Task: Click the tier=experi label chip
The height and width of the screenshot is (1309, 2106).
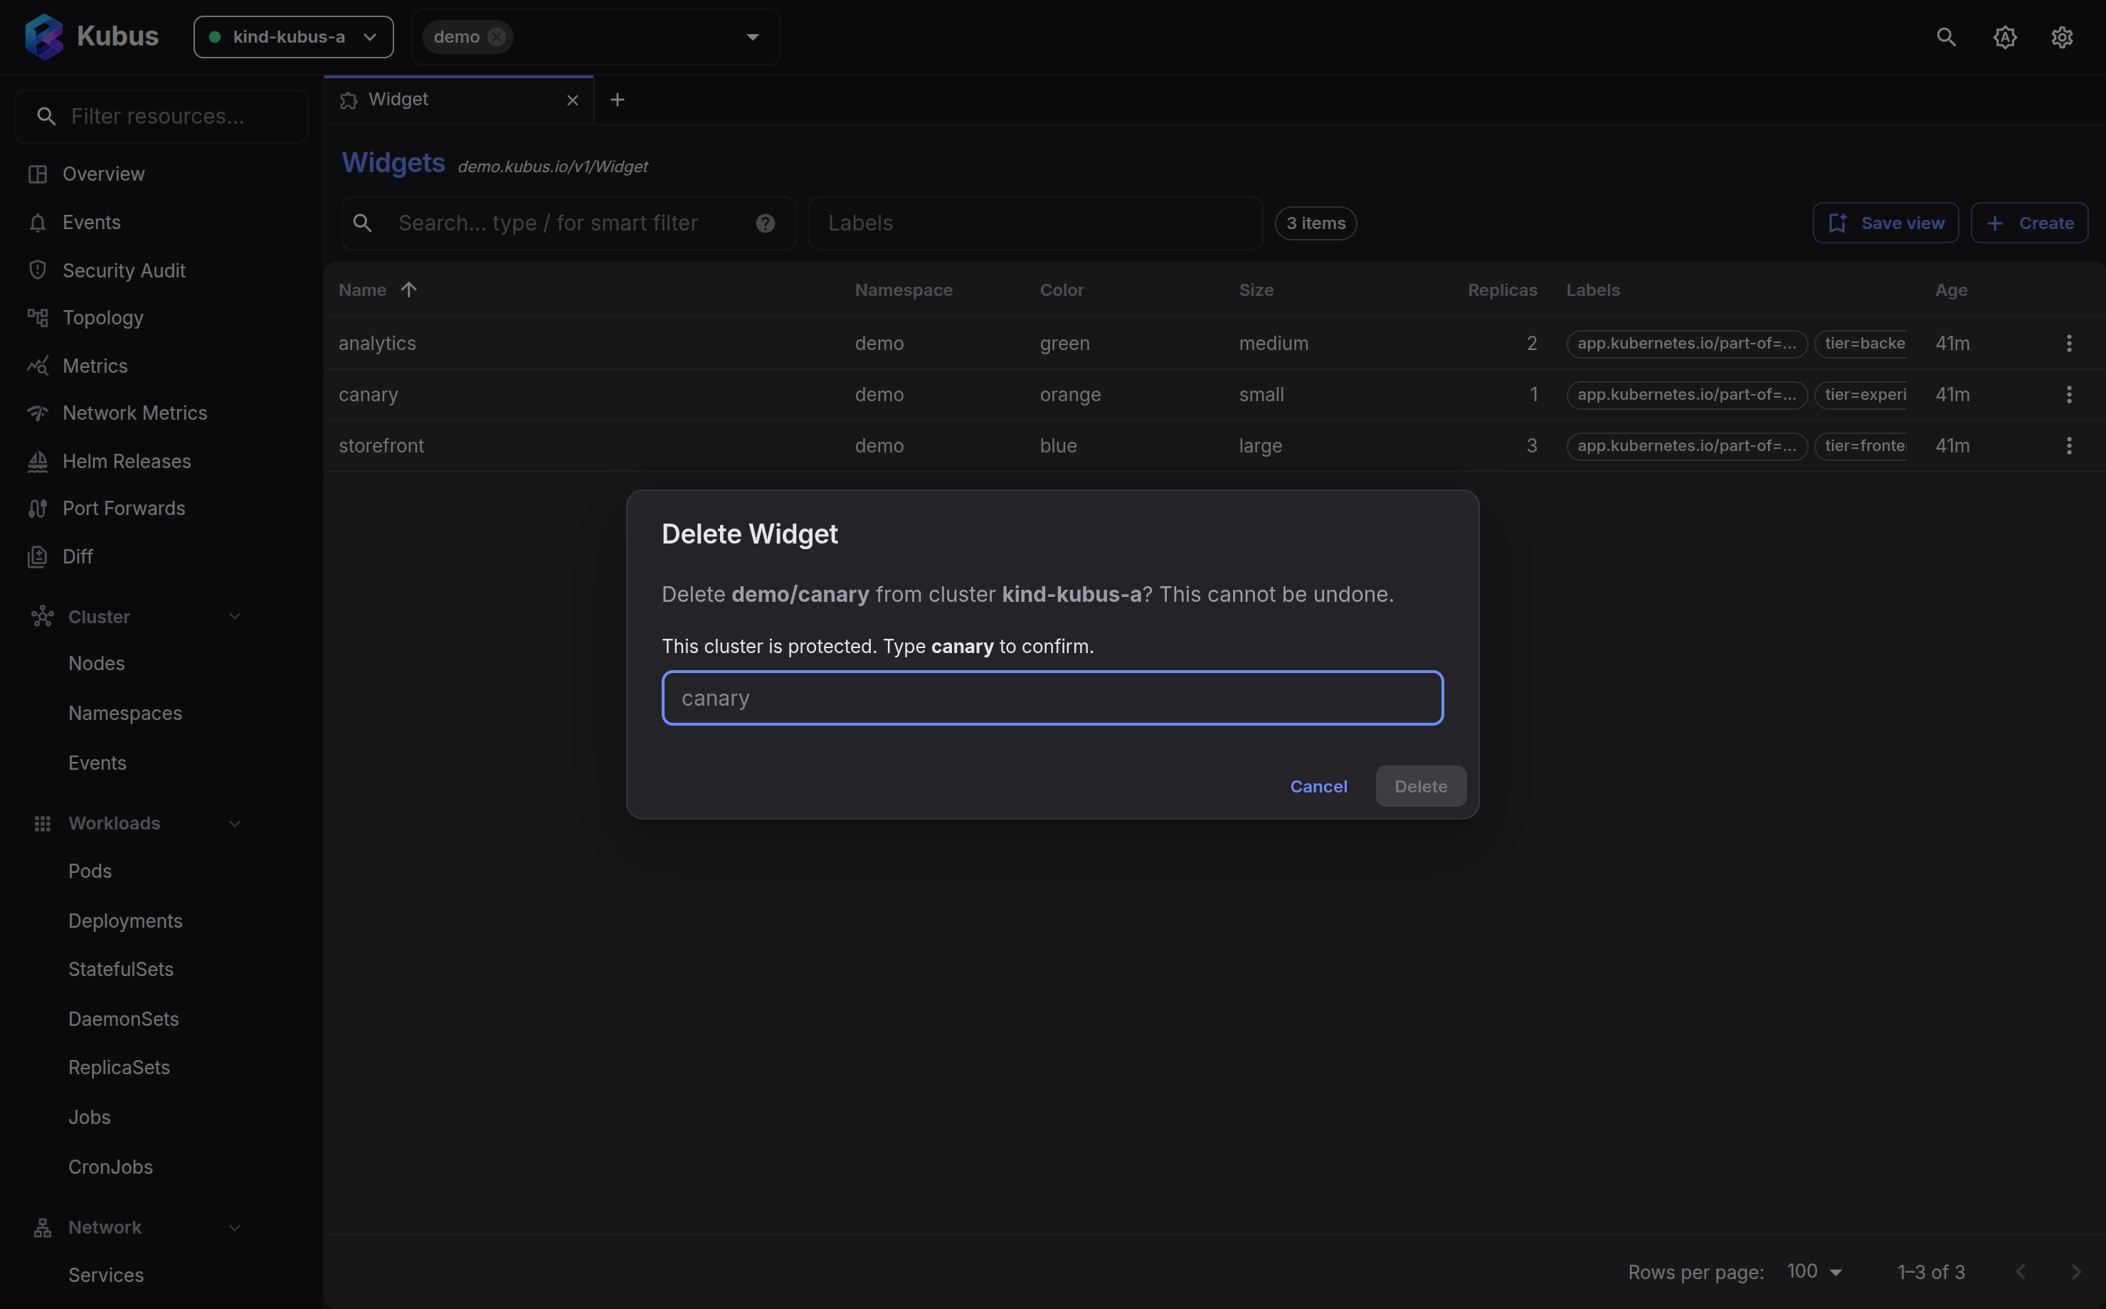Action: pos(1861,395)
